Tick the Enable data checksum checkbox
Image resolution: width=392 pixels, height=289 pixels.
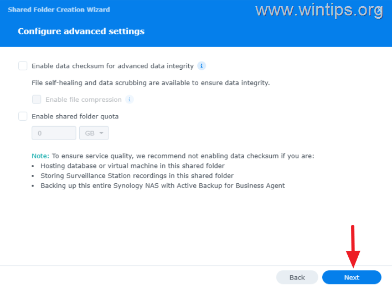pos(23,66)
